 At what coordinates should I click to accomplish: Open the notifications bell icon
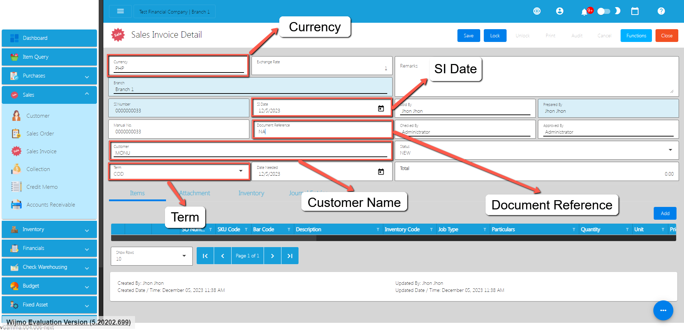tap(584, 12)
